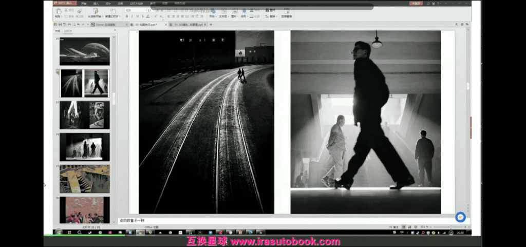
Task: Select slide 28 thumbnail with silhouettes
Action: (85, 147)
